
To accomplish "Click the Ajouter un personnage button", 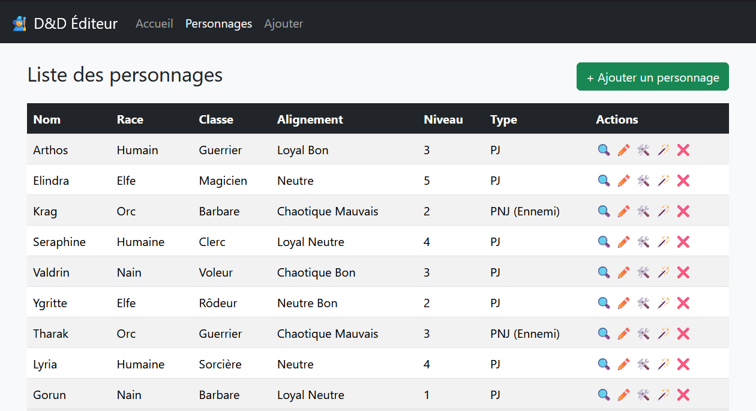I will [653, 77].
